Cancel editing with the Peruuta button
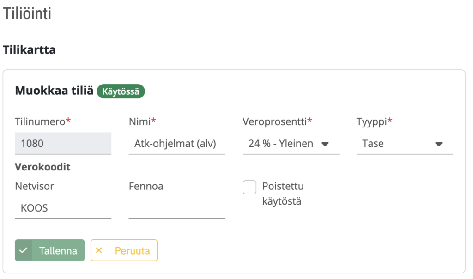Viewport: 473px width, 279px height. point(124,250)
